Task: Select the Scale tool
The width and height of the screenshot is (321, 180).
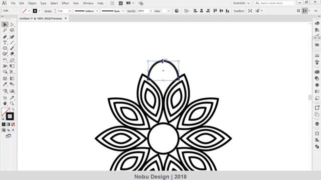Action: coord(12,60)
